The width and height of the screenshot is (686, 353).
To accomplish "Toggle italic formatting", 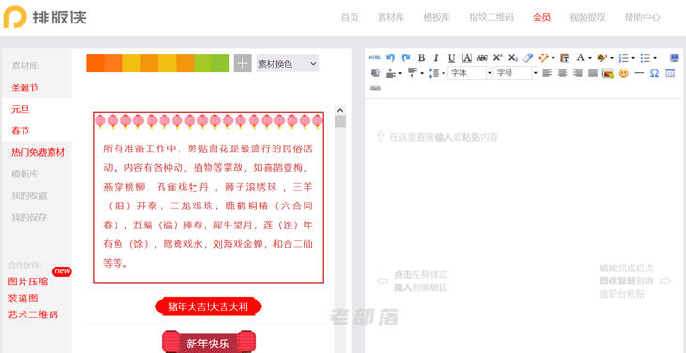I will tap(436, 57).
